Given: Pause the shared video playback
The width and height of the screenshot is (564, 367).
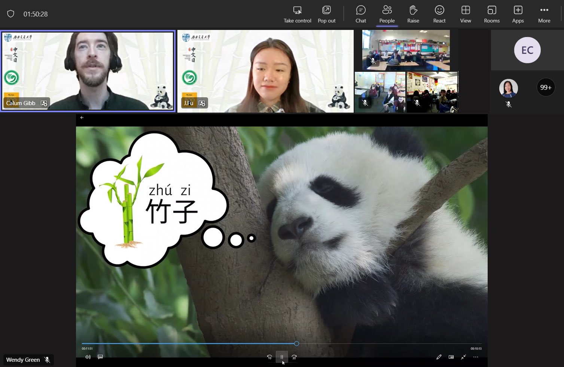Looking at the screenshot, I should 282,357.
